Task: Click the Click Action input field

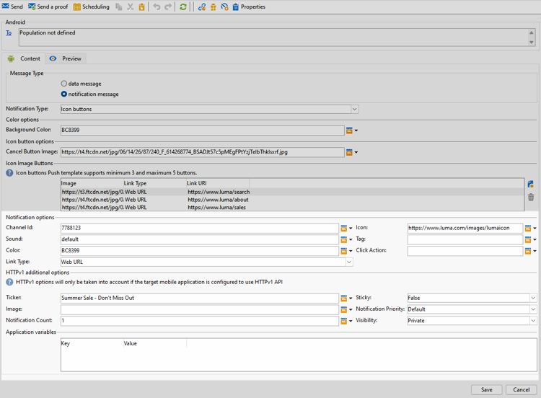Action: coord(465,251)
